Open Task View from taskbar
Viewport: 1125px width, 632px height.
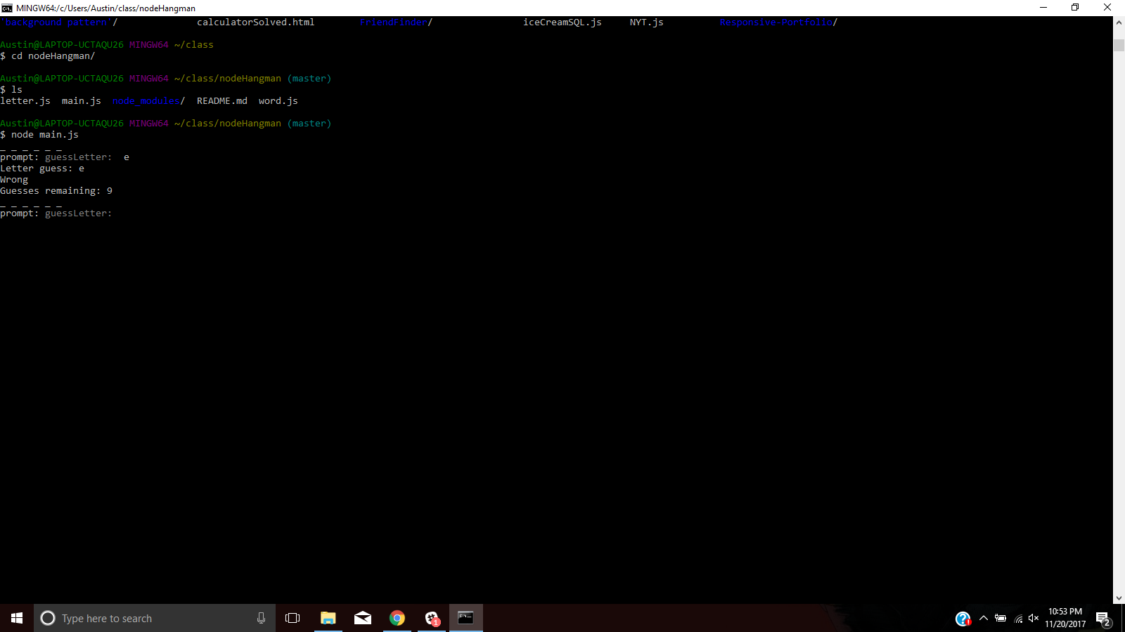click(x=292, y=618)
